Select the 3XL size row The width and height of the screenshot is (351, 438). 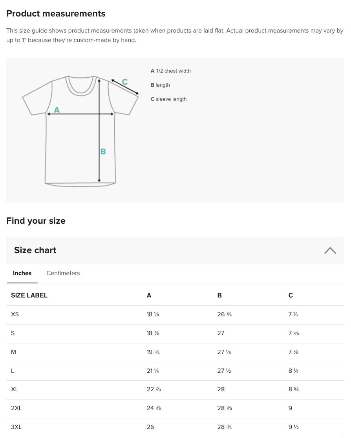click(x=16, y=427)
